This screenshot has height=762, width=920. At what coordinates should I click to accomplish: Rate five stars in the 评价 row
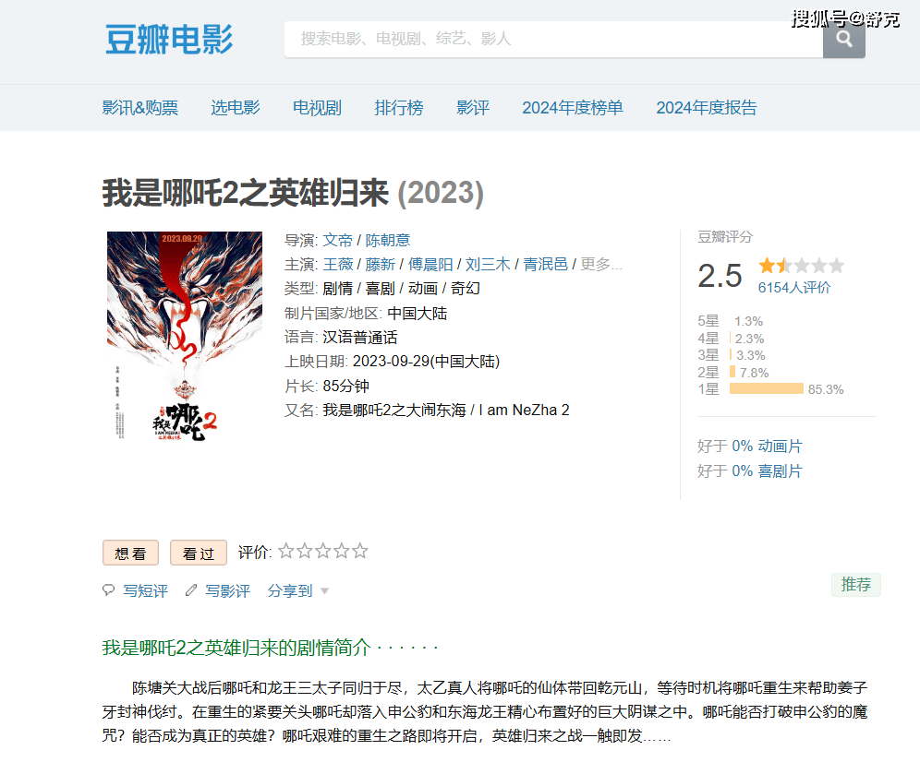point(360,551)
